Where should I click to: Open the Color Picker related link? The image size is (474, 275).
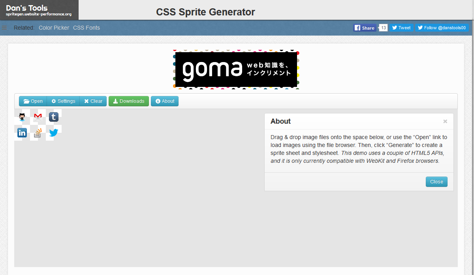[x=54, y=28]
